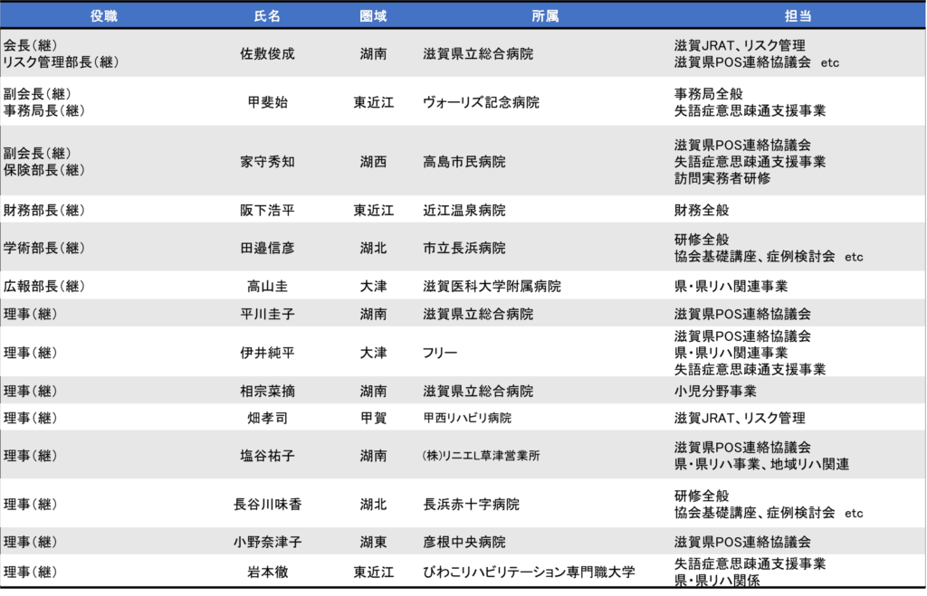Click the 財務部長(継) role cell
Image resolution: width=927 pixels, height=596 pixels.
tap(44, 211)
